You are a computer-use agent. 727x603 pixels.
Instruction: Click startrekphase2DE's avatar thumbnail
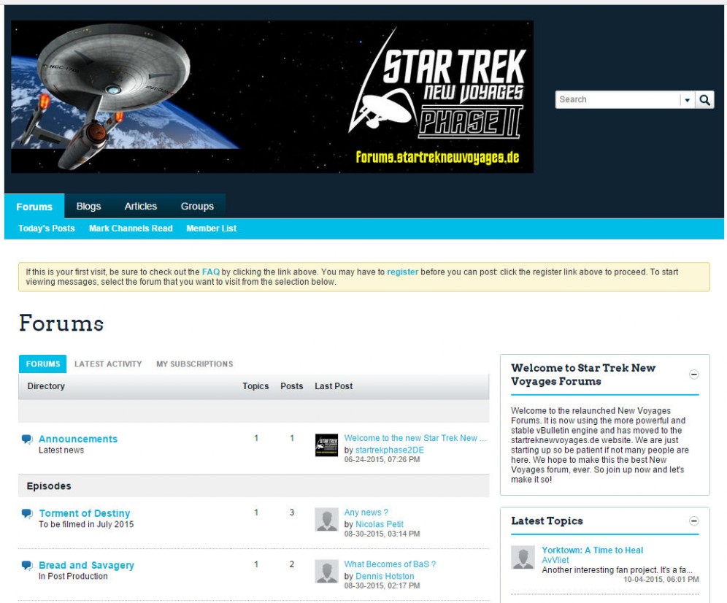pos(326,445)
